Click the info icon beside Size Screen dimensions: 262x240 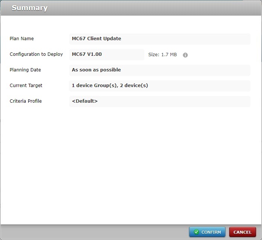pos(185,55)
